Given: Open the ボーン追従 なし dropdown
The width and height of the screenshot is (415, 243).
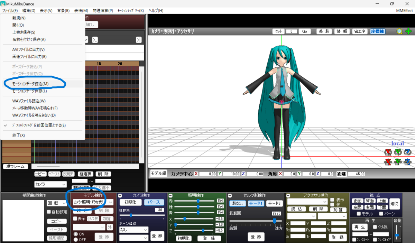Looking at the screenshot, I should point(133,229).
